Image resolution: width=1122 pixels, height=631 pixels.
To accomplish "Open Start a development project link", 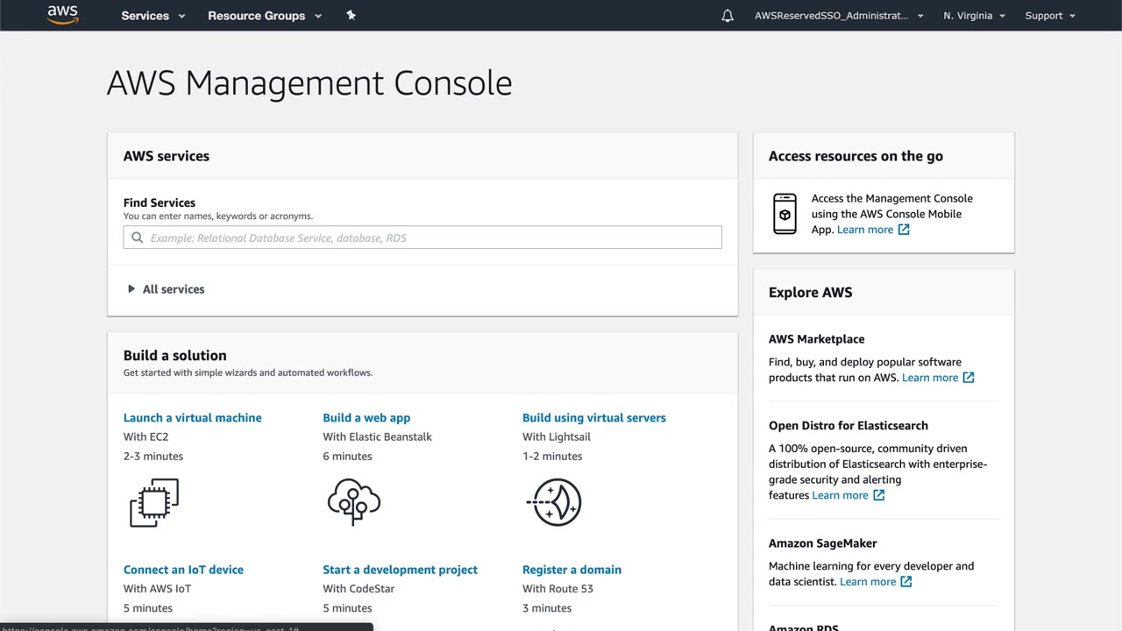I will [400, 570].
